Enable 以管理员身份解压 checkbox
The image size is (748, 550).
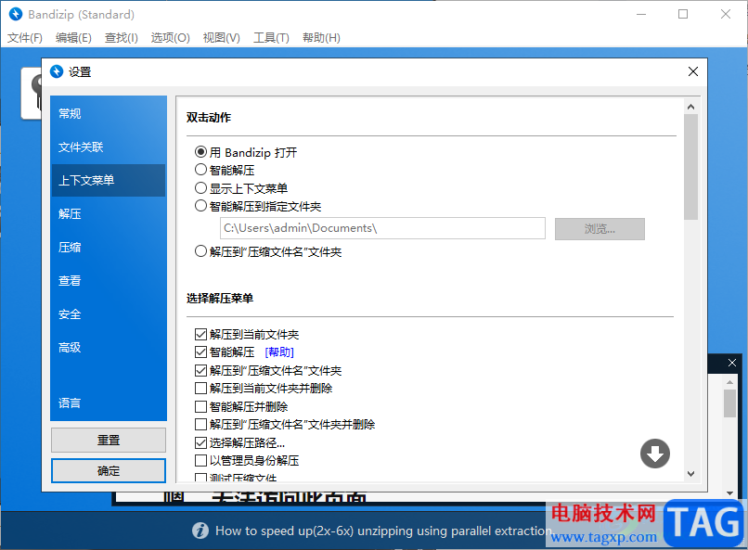click(200, 460)
